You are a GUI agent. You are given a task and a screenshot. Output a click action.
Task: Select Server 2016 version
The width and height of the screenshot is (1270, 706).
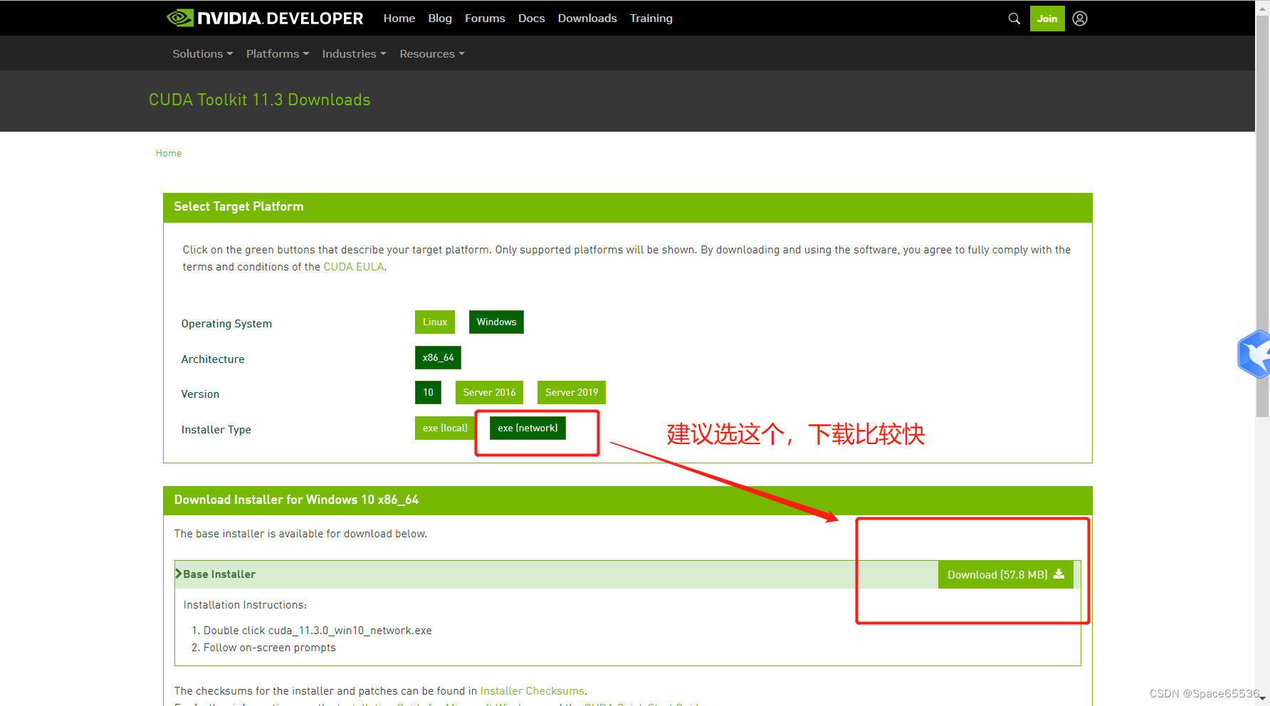click(489, 392)
